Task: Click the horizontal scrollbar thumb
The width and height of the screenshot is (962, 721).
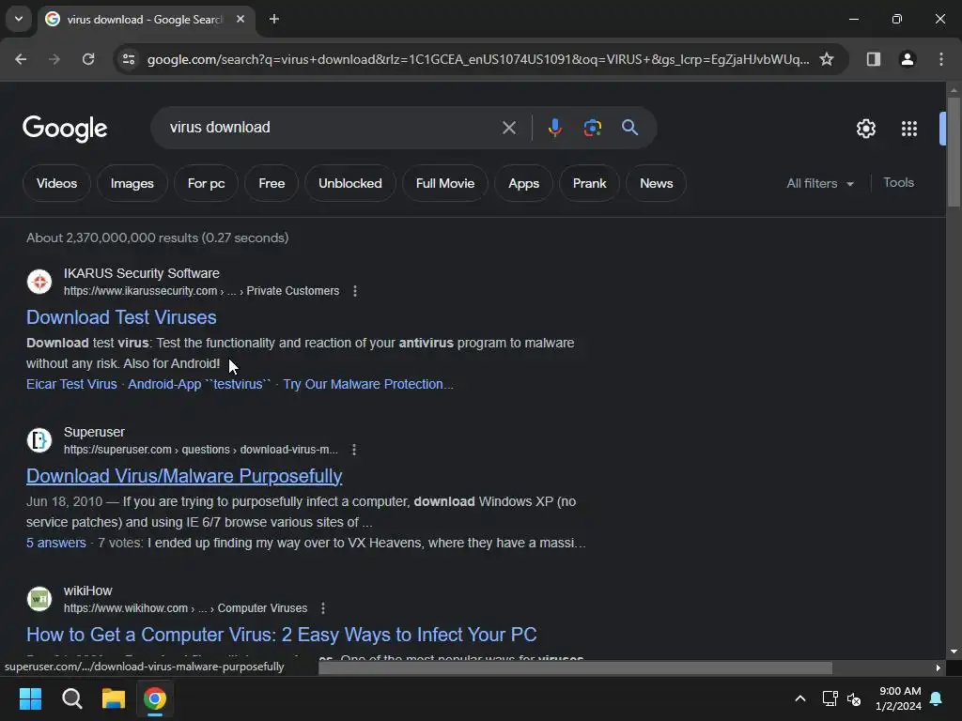Action: click(x=575, y=667)
